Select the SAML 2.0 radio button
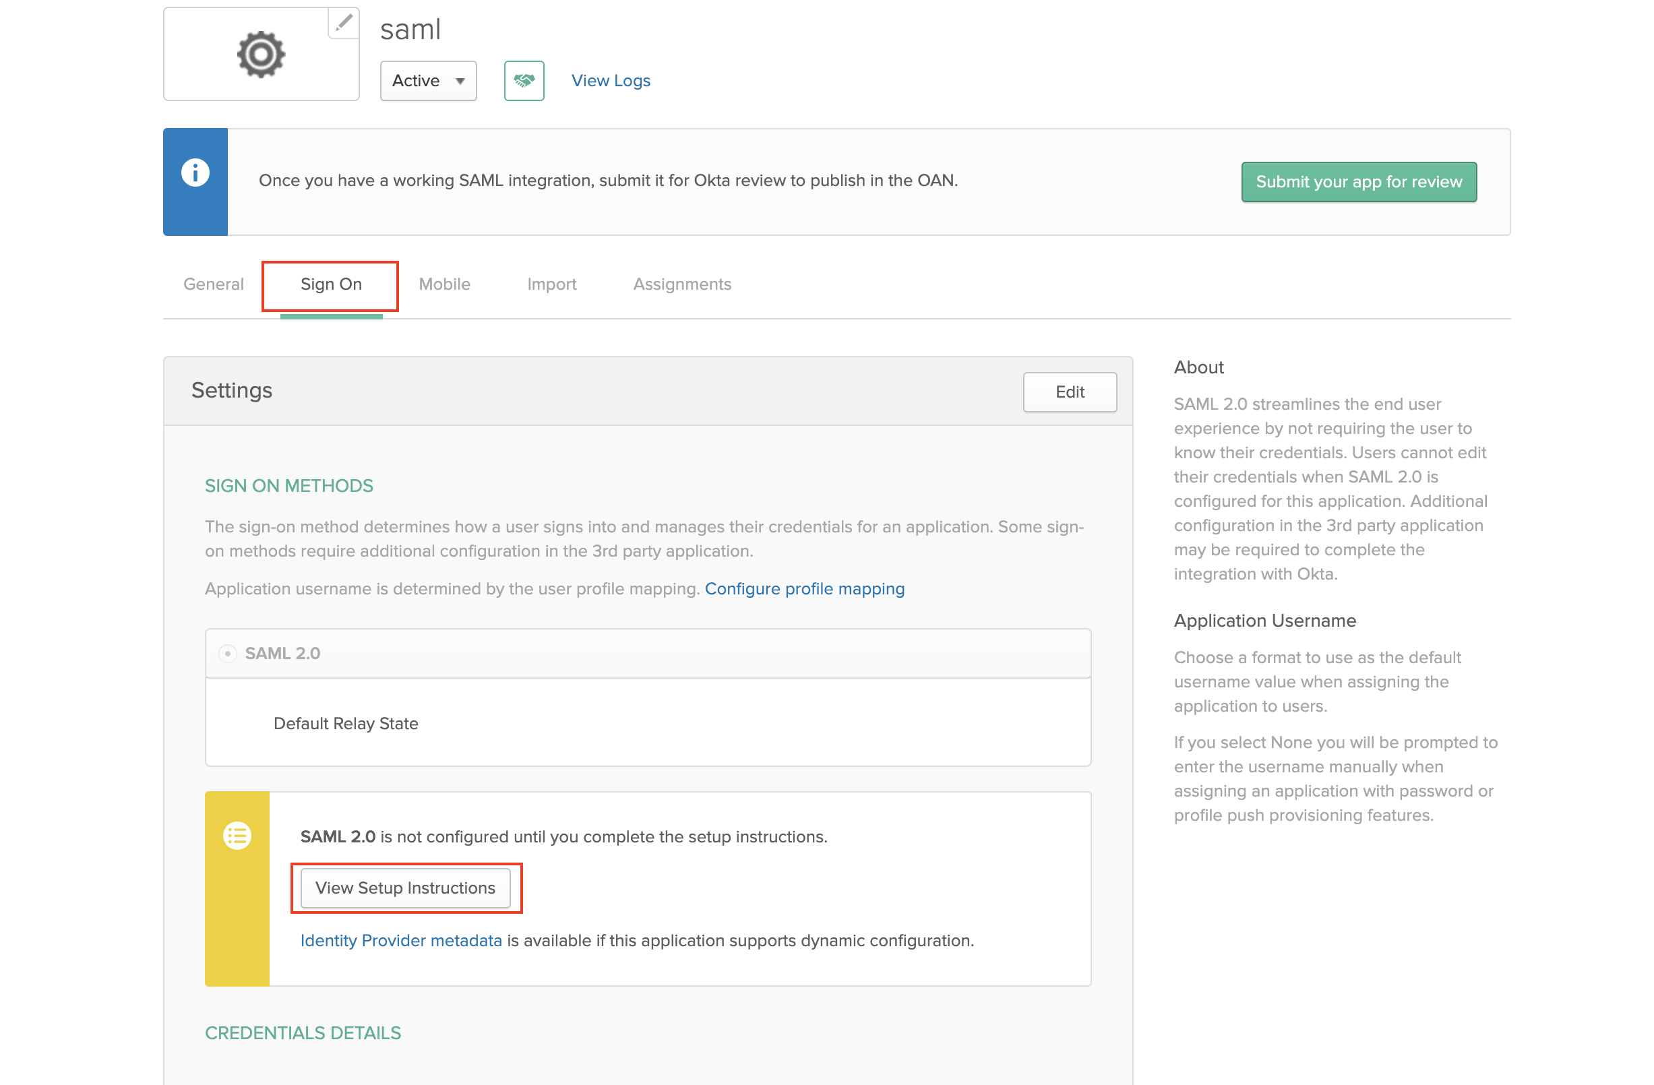1654x1085 pixels. (x=227, y=654)
